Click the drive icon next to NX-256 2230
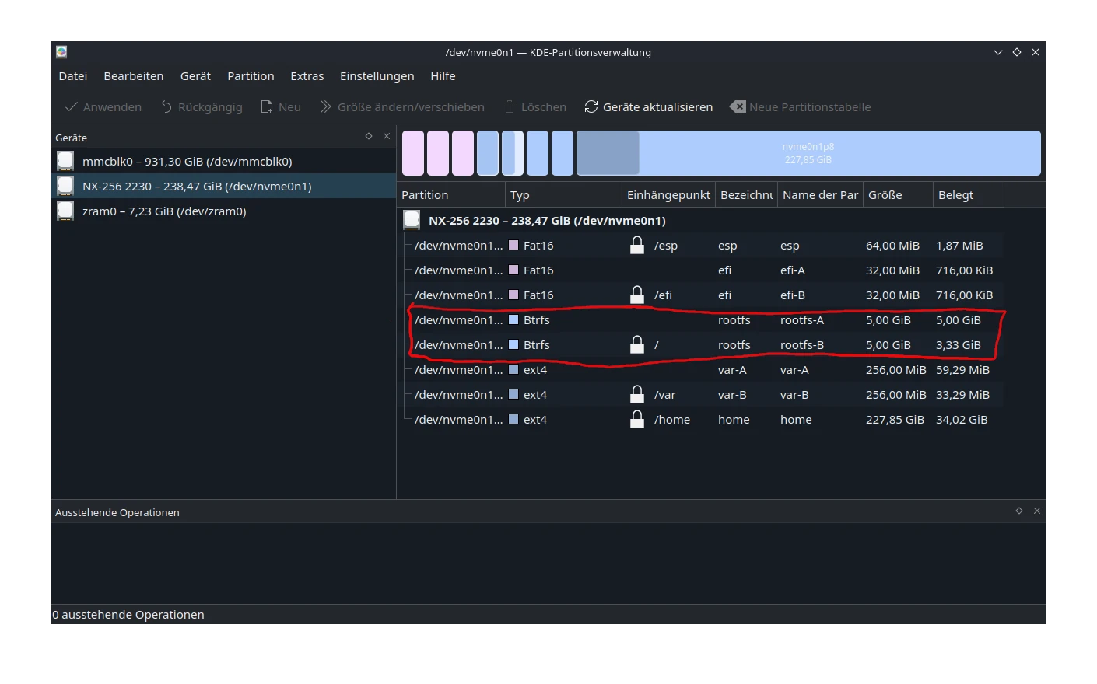 65,186
